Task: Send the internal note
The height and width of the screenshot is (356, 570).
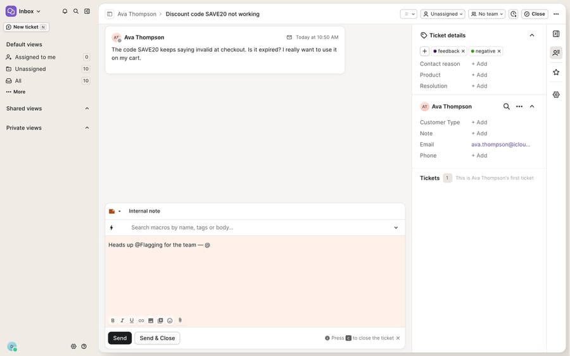Action: 120,338
